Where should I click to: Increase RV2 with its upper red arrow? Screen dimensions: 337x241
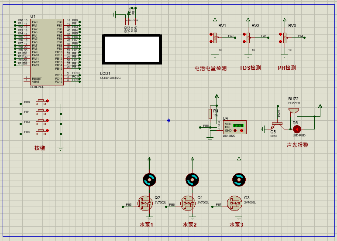[x=244, y=34]
